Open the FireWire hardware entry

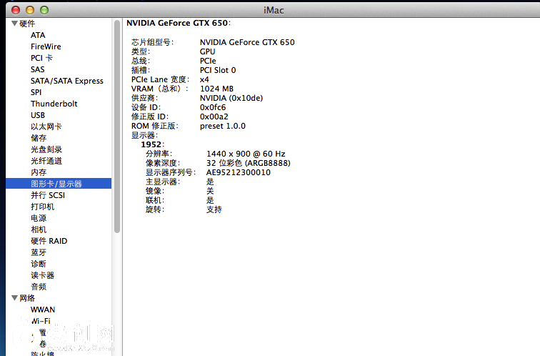pyautogui.click(x=46, y=46)
